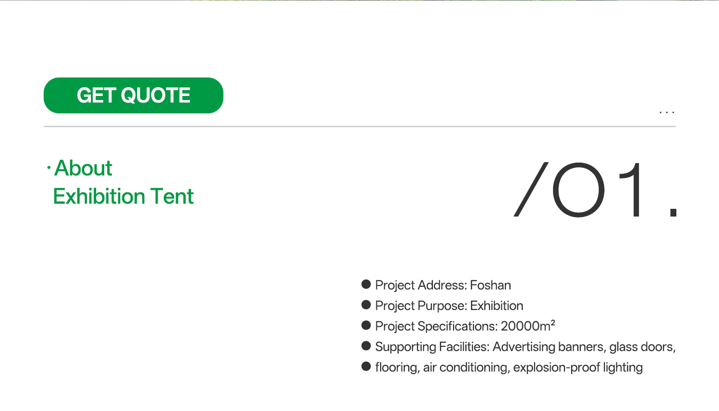719x411 pixels.
Task: Click the bullet beside Project Specifications
Action: point(366,325)
